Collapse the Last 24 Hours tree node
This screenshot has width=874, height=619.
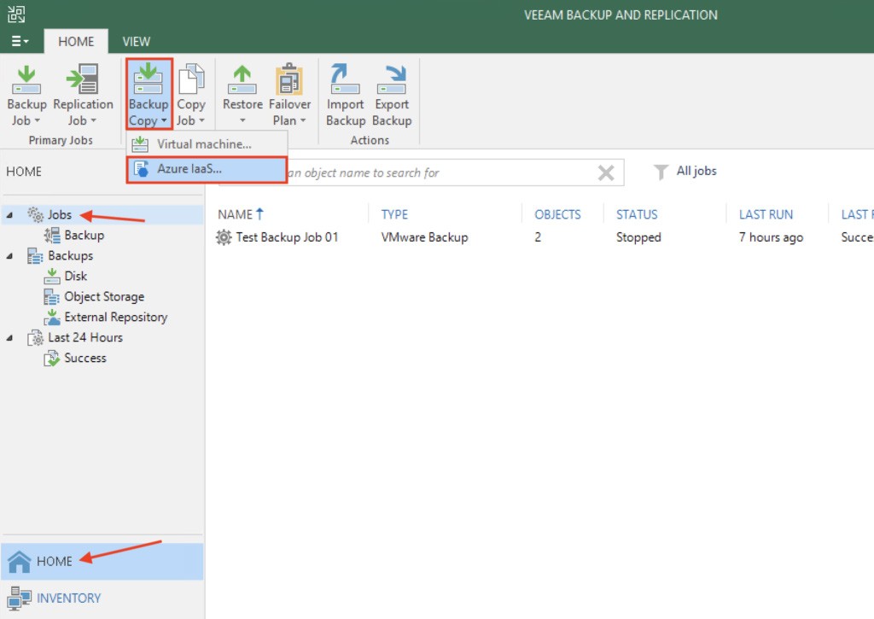[x=9, y=338]
